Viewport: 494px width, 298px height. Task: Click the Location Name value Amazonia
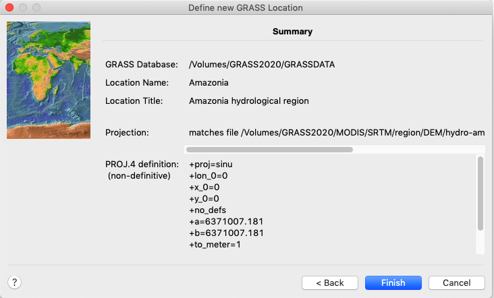tap(209, 83)
